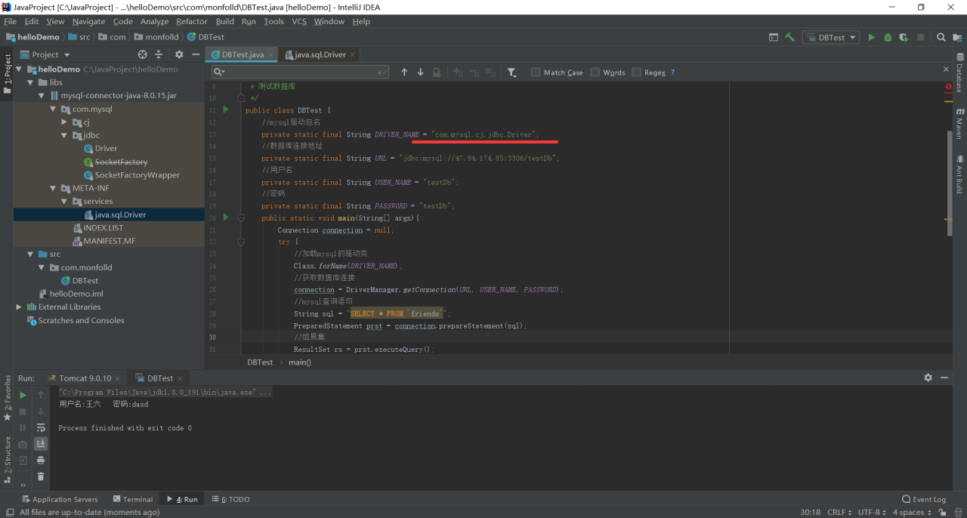Open Run panel settings gear
Image resolution: width=967 pixels, height=518 pixels.
(928, 378)
